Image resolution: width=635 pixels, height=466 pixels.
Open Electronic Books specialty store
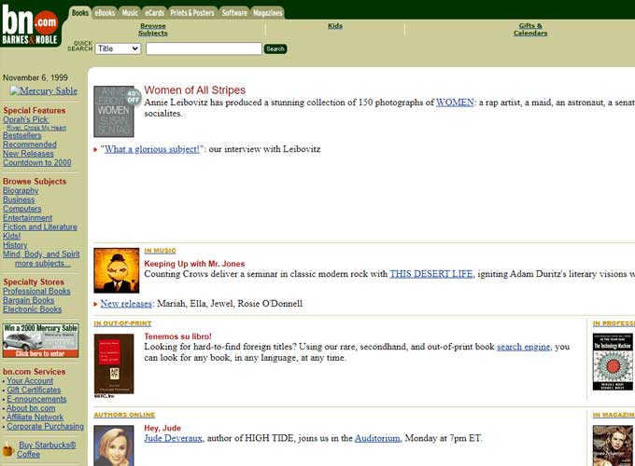point(33,309)
